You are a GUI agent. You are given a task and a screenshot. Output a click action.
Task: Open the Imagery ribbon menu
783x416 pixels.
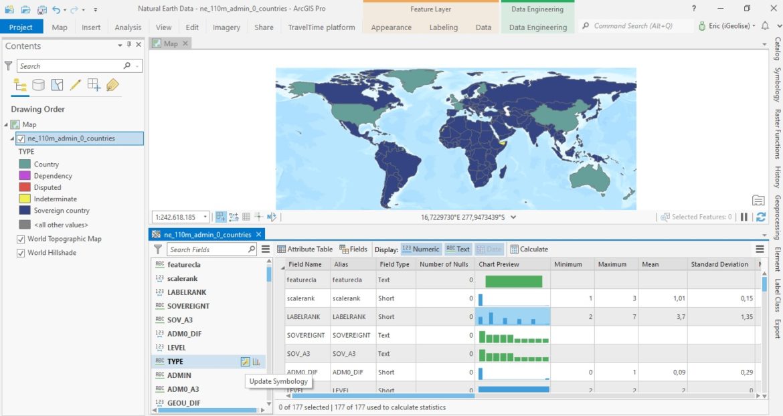coord(226,27)
